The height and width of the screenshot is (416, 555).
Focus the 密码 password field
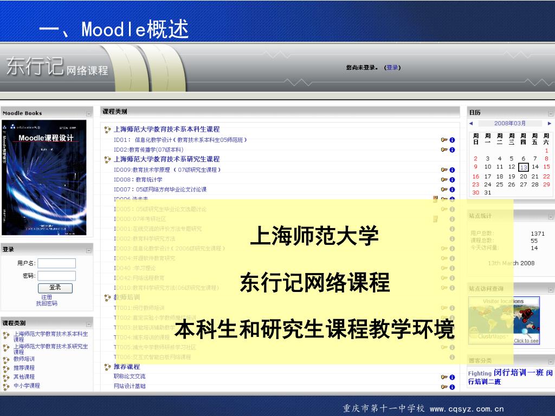56,276
